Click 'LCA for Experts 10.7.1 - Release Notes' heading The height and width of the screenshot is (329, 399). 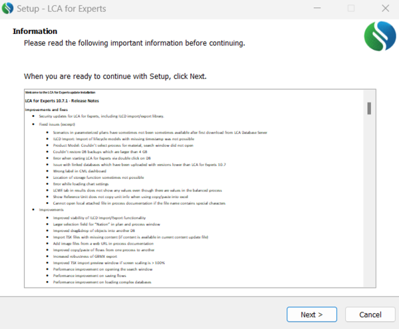tap(62, 100)
